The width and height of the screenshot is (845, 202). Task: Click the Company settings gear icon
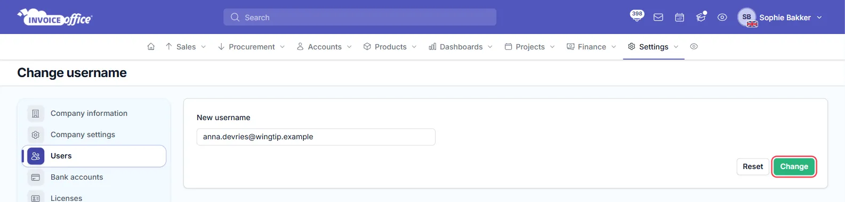[36, 134]
